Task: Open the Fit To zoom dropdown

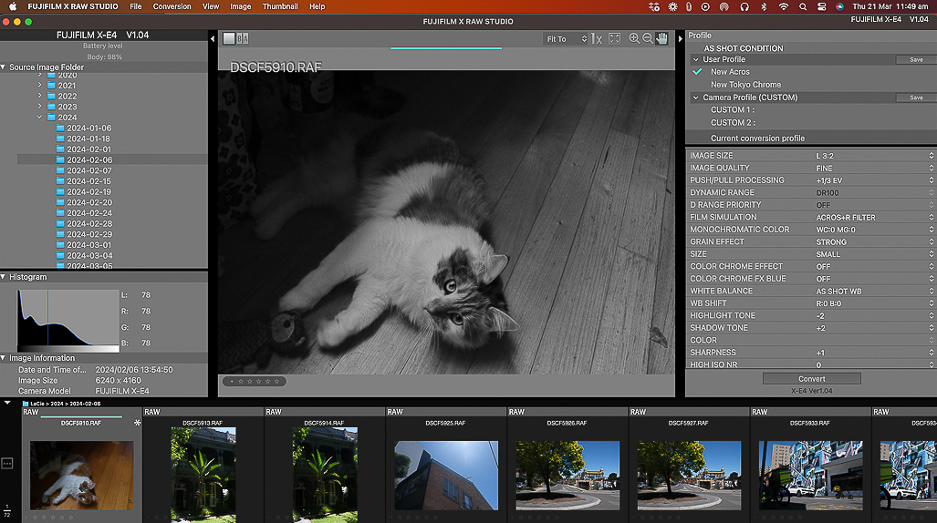Action: [x=566, y=39]
